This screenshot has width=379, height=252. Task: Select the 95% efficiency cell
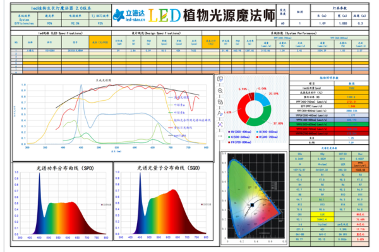(x=49, y=23)
